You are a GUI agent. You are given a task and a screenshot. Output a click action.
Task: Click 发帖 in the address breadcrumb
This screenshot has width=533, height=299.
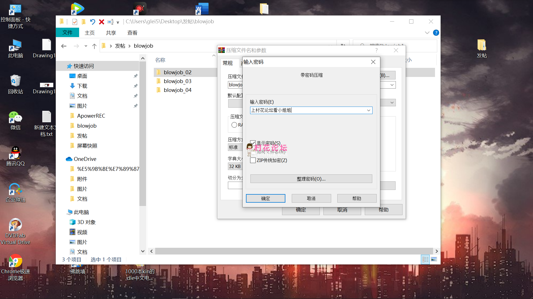[x=120, y=46]
